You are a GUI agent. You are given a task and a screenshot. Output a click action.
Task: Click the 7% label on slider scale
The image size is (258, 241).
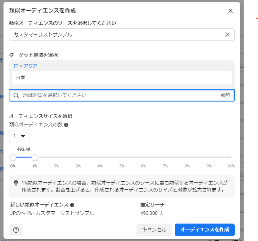(x=165, y=166)
